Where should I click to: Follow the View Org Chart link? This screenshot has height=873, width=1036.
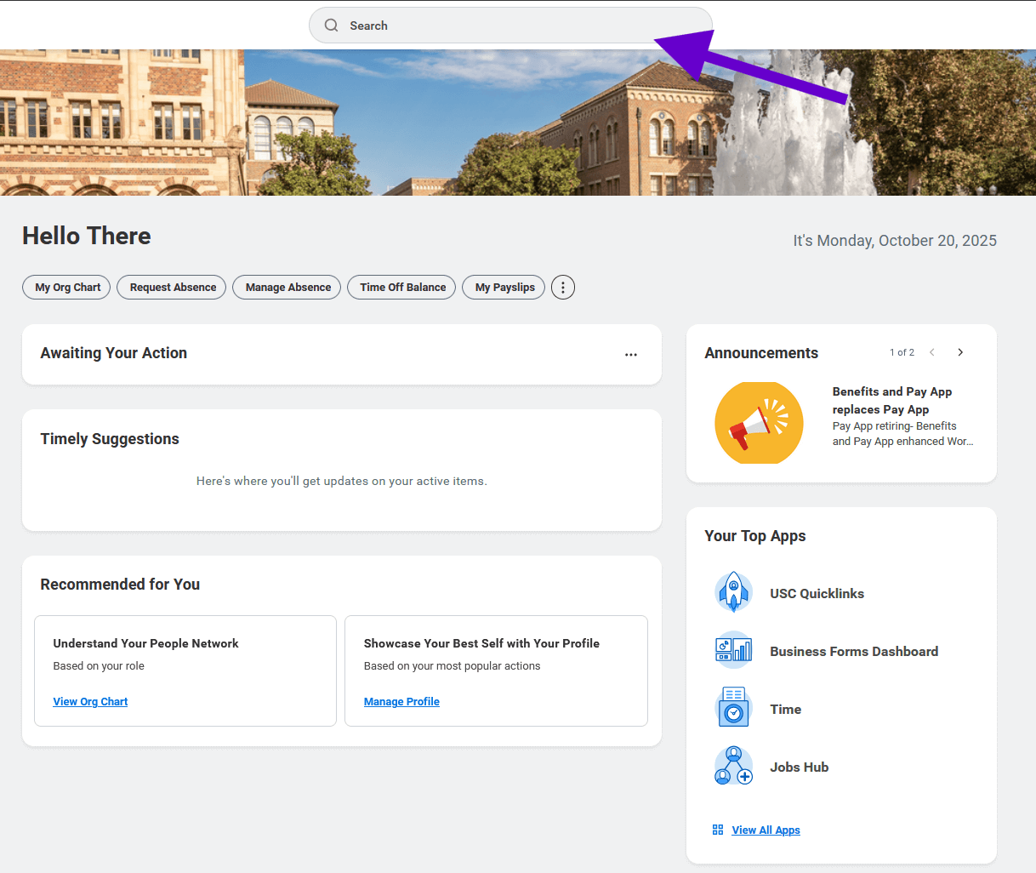point(90,702)
